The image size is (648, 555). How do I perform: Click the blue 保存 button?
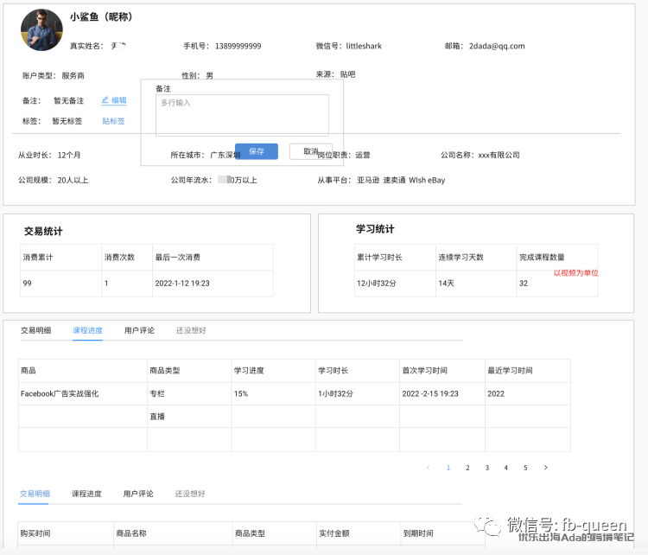click(257, 151)
